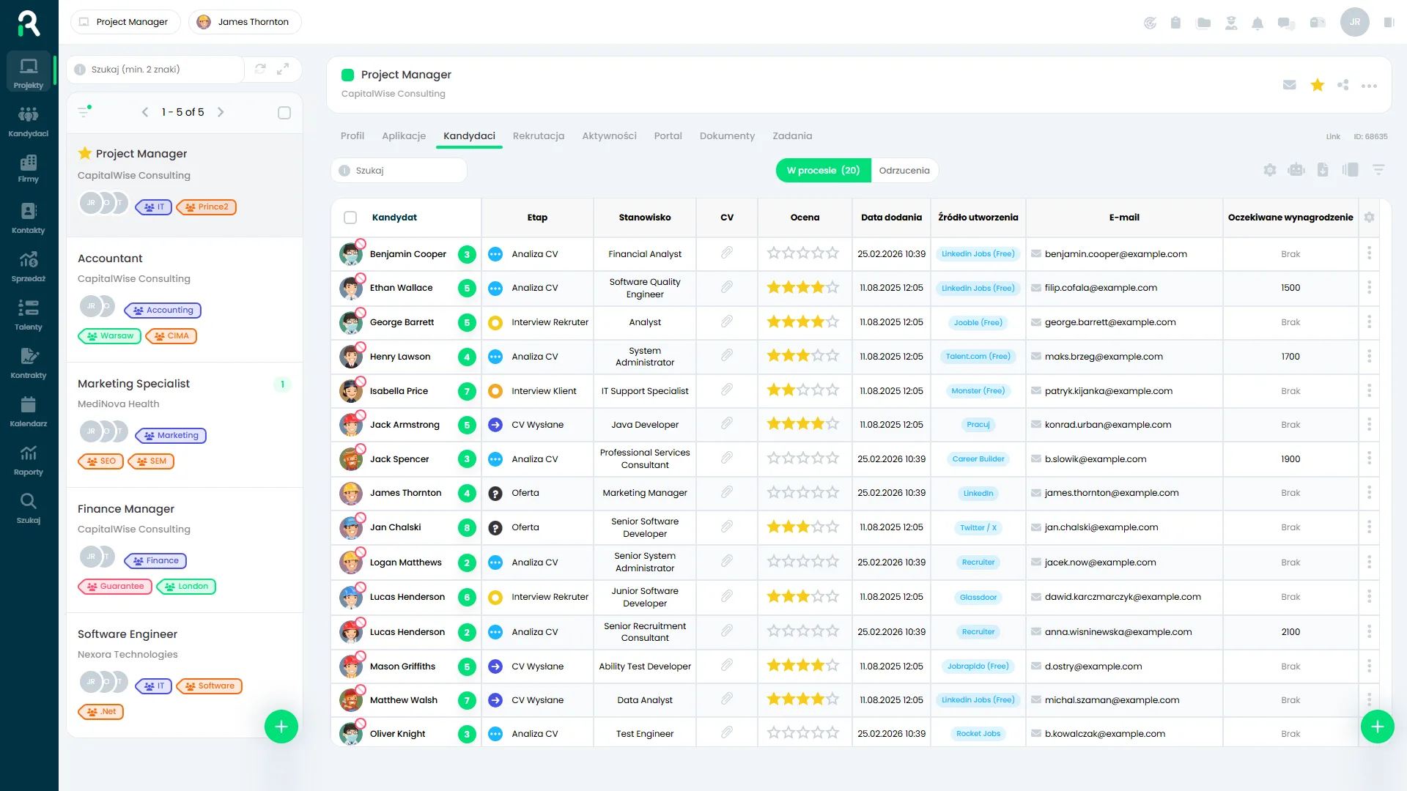Screen dimensions: 1407x791
Task: Check the project list select-all checkbox
Action: click(x=284, y=113)
